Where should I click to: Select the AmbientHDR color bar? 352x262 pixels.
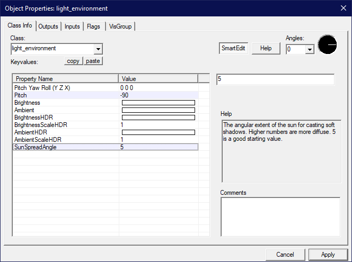(x=159, y=132)
